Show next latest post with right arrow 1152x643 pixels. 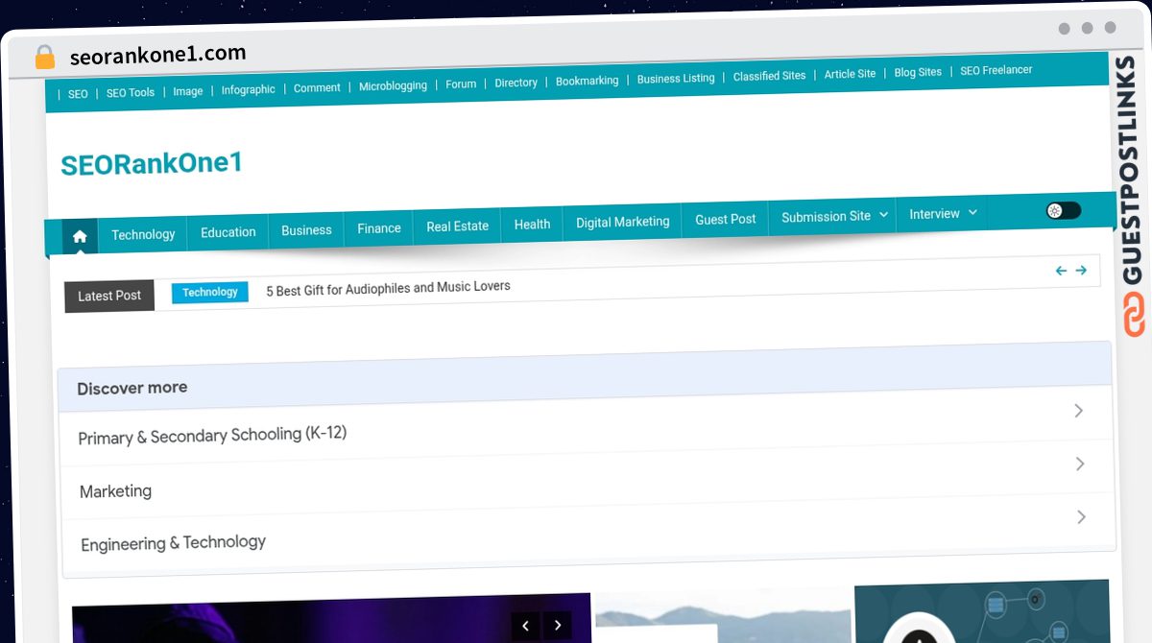[1081, 271]
